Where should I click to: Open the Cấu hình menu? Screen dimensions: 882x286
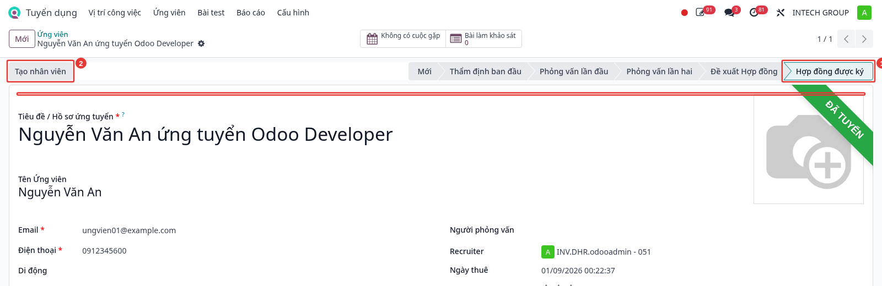[293, 13]
